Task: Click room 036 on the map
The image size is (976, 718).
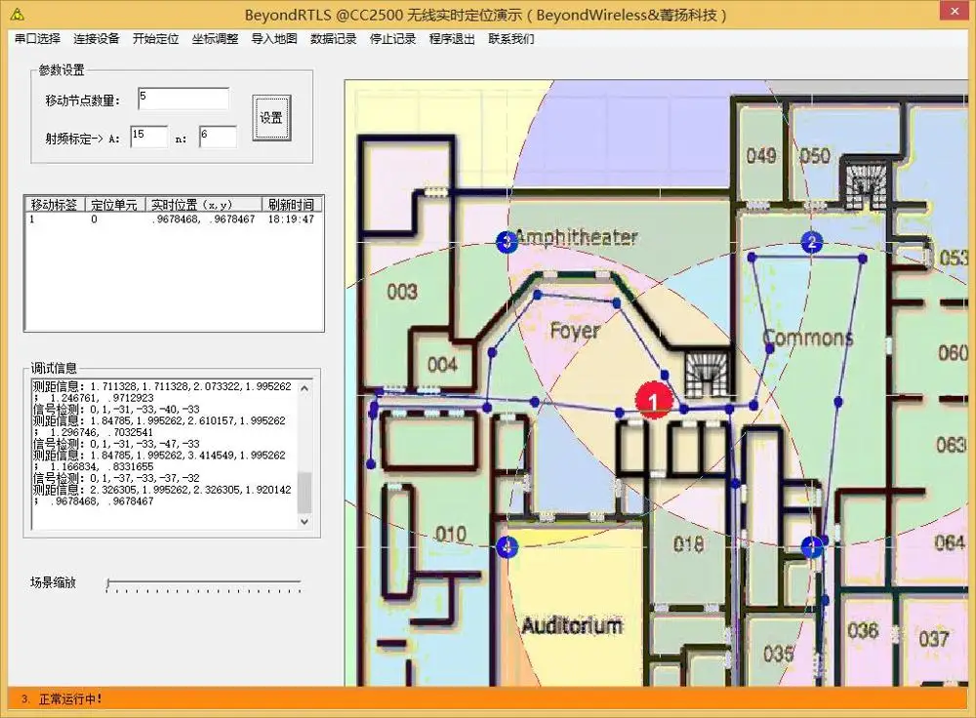Action: tap(863, 630)
